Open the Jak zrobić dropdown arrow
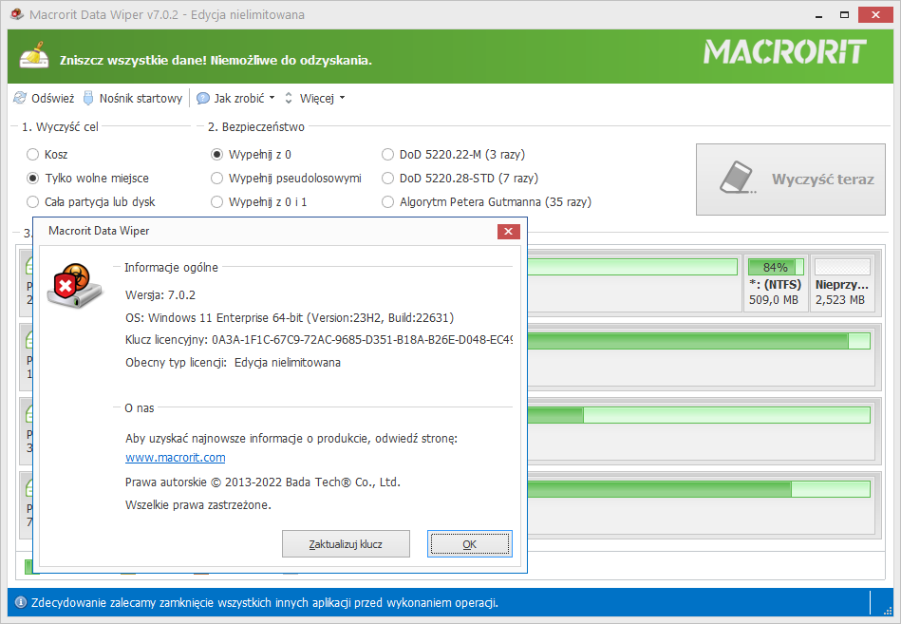901x624 pixels. click(x=272, y=98)
